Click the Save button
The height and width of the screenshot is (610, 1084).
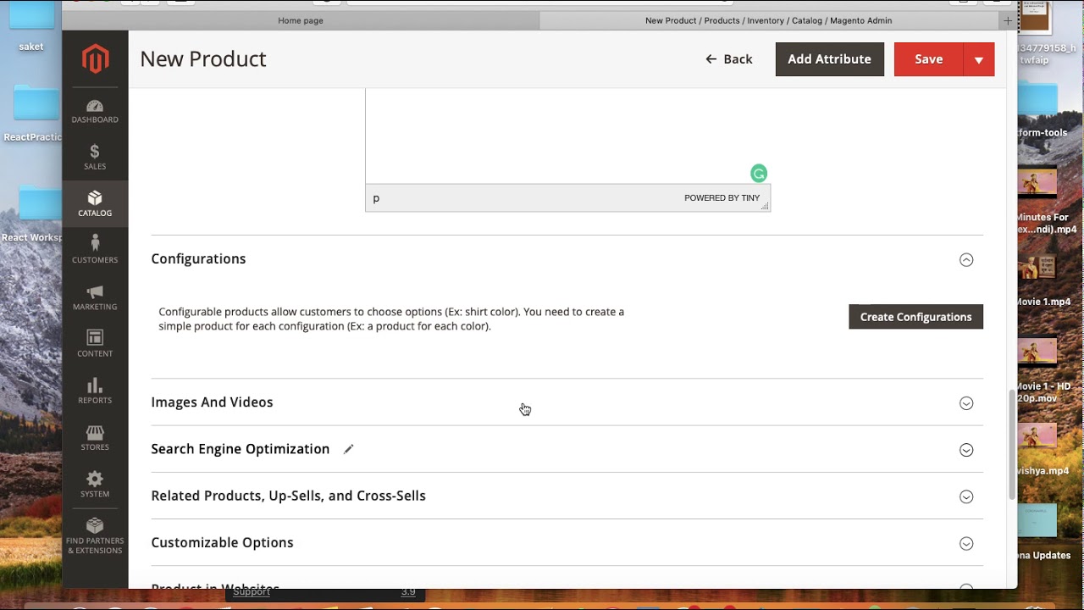click(x=929, y=59)
